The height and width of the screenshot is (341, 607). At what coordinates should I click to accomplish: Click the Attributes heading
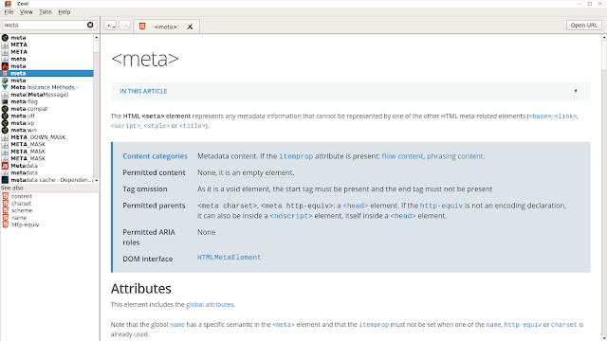pyautogui.click(x=141, y=288)
